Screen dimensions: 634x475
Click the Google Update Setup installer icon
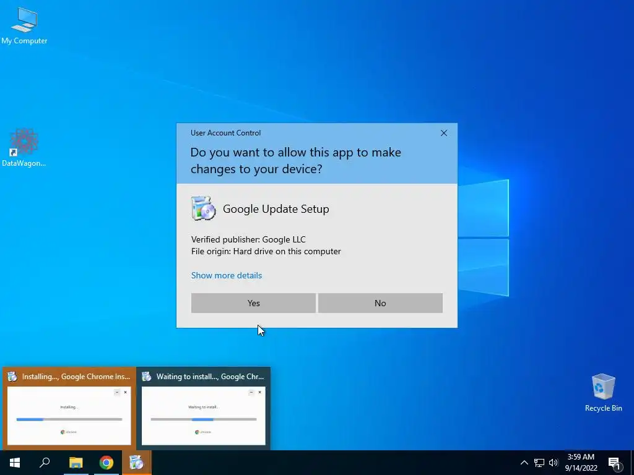pos(203,208)
